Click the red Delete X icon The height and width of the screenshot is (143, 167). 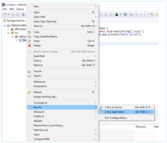(30, 46)
